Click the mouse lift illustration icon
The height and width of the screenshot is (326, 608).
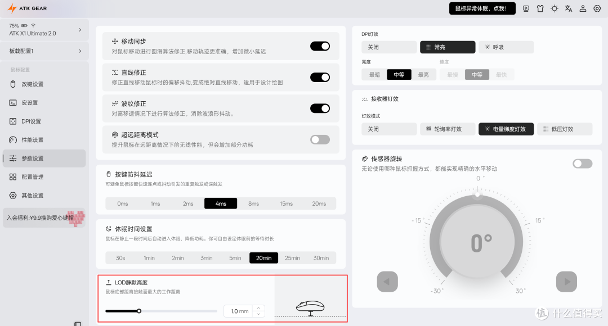[x=310, y=308]
